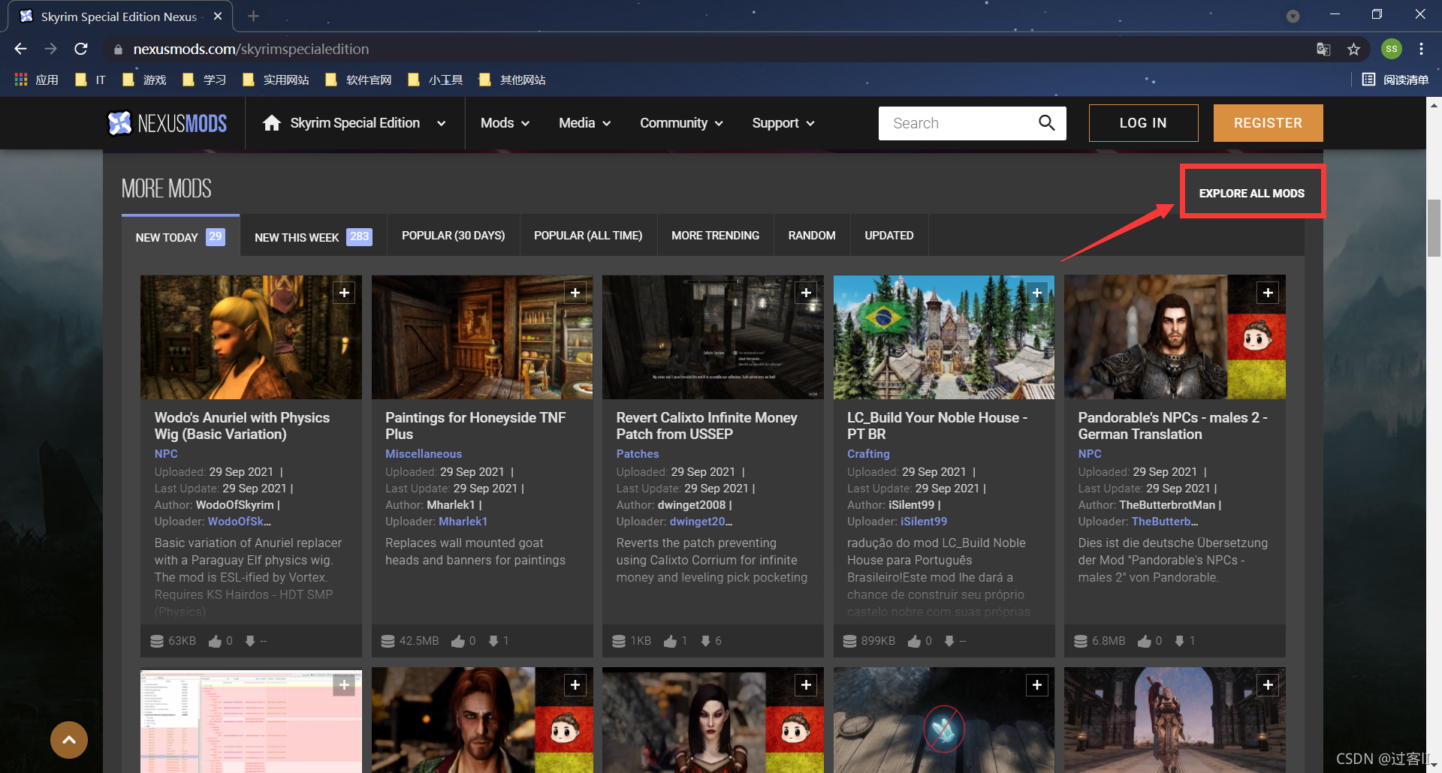Click the thumbs-up icon on LC_Build card
Screen dimensions: 1442x773
click(914, 641)
